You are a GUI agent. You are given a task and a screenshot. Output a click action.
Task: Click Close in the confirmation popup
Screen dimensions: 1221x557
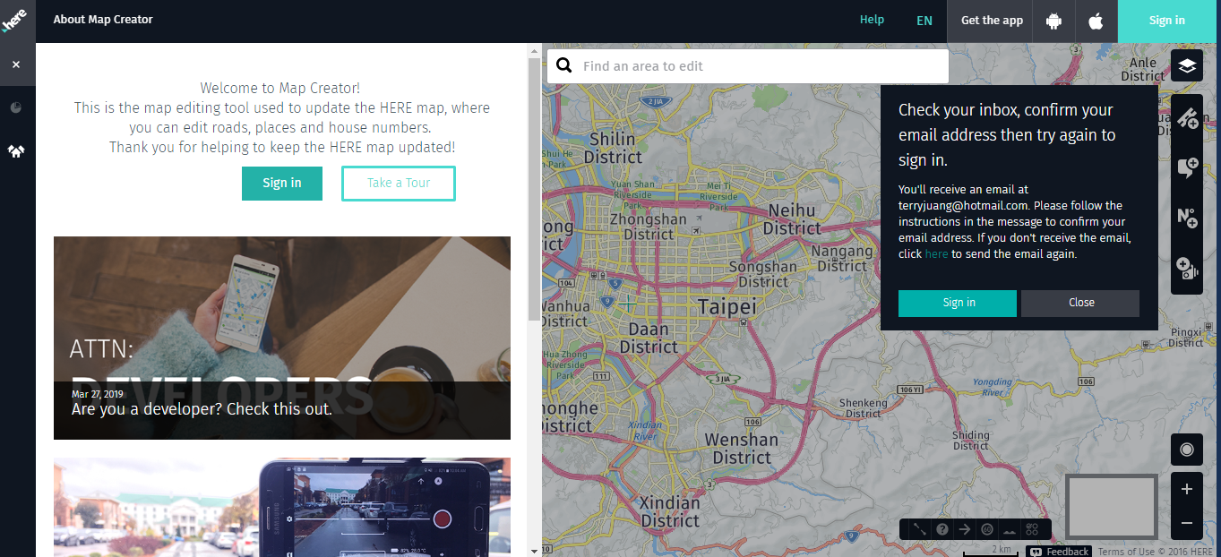pyautogui.click(x=1080, y=303)
